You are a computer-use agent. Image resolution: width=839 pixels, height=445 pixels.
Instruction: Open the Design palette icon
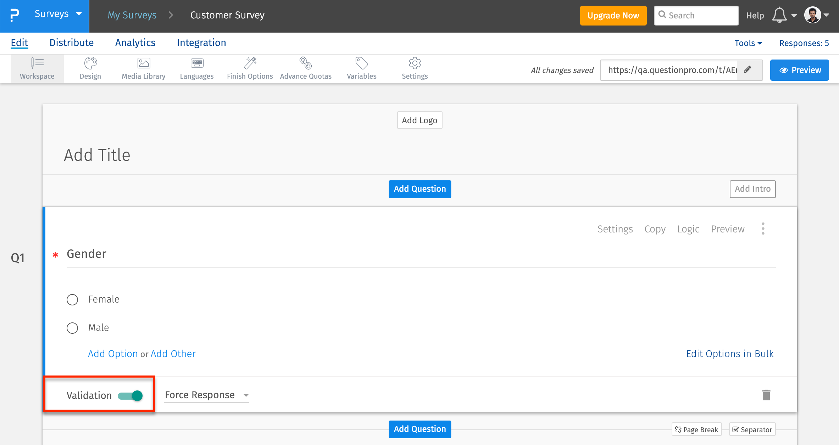90,64
